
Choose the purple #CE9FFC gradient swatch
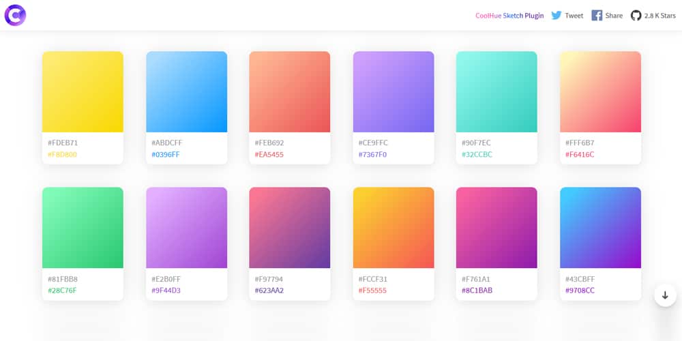(394, 91)
